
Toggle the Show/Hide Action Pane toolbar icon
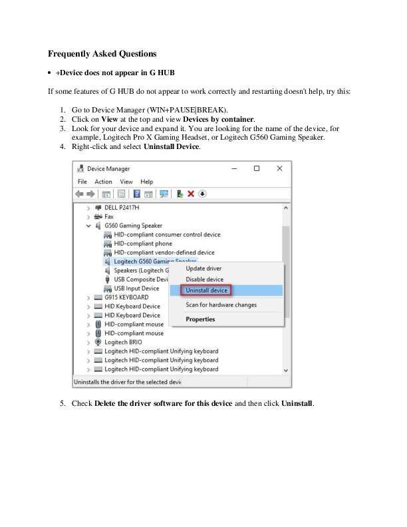coord(148,194)
